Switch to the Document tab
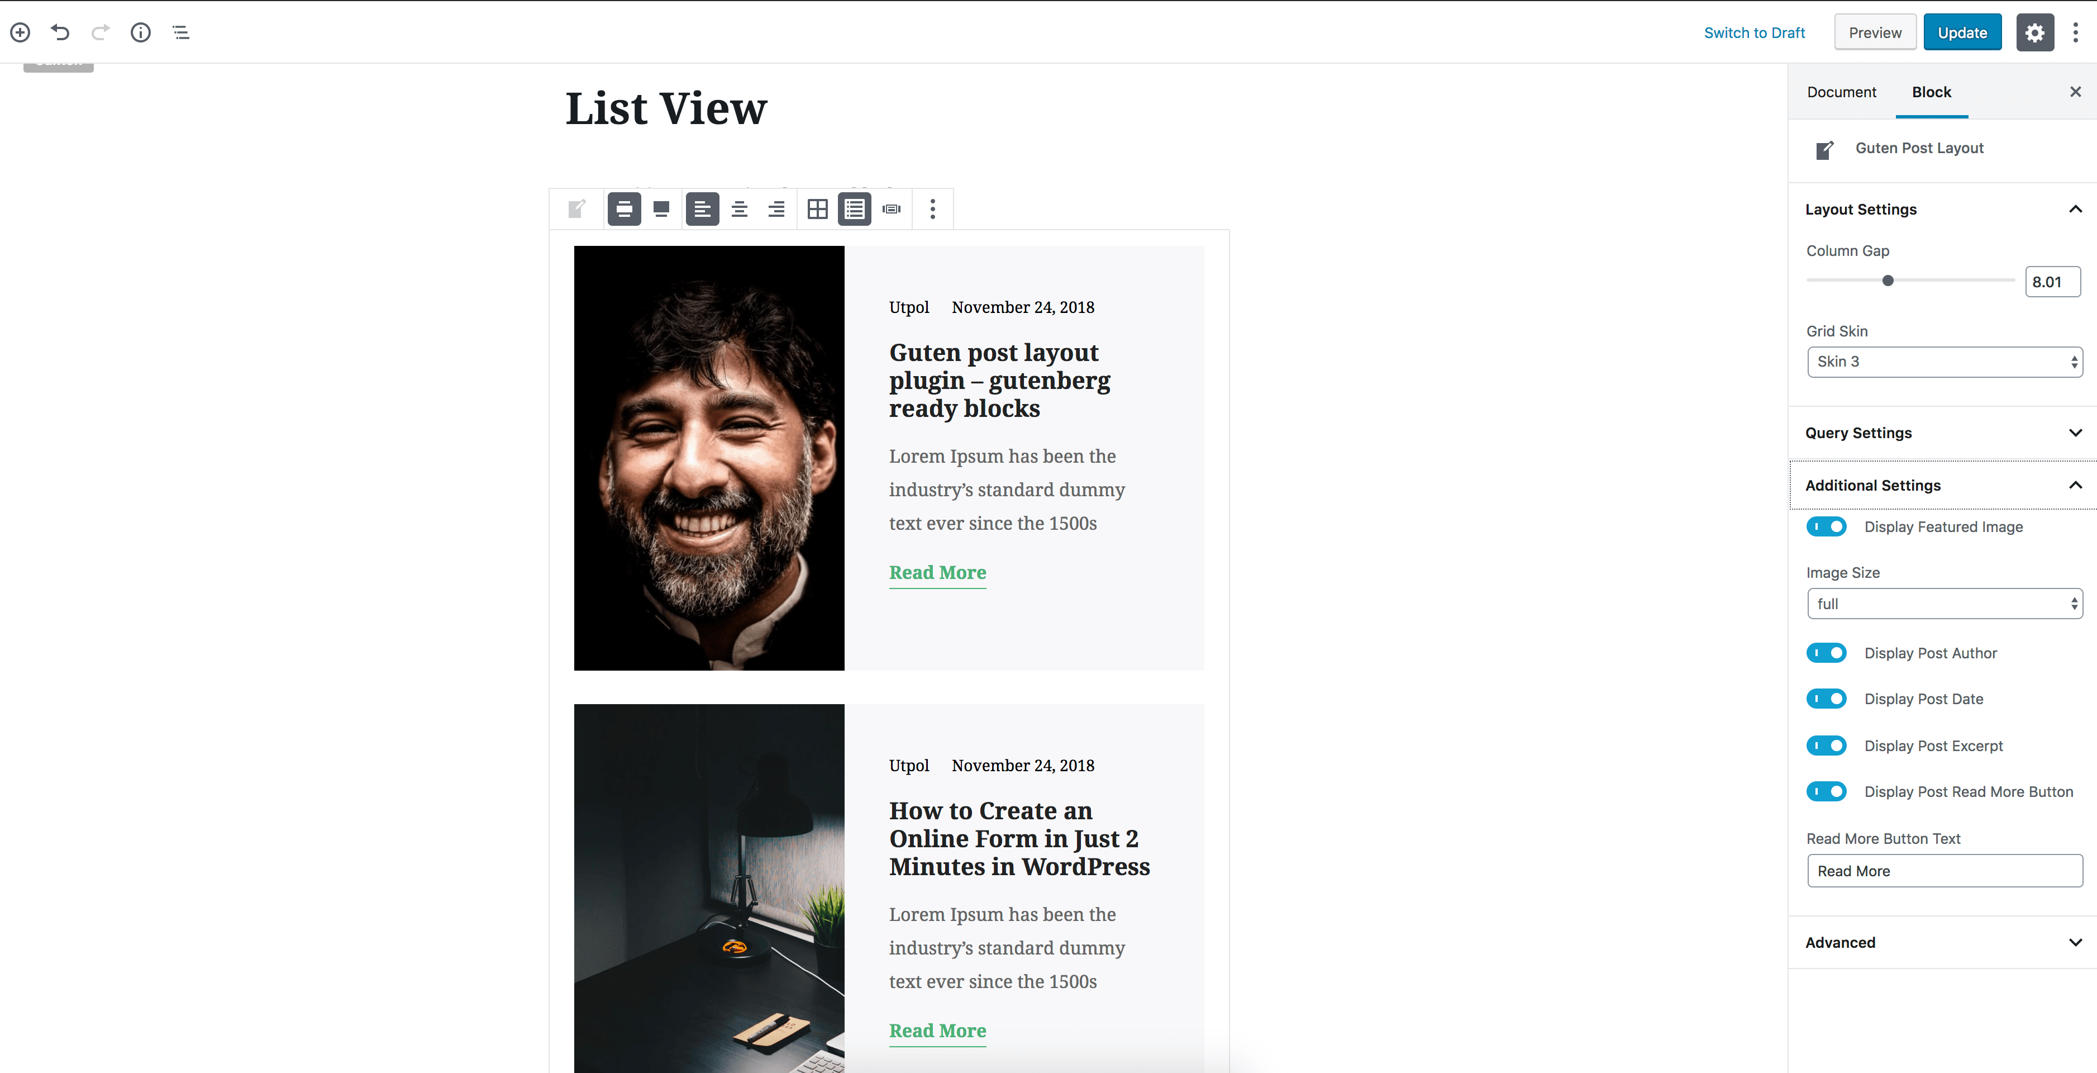 1843,92
